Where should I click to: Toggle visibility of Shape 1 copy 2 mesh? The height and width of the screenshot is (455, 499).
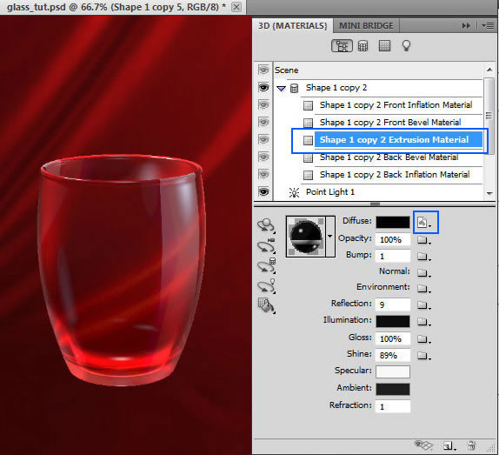pos(263,88)
